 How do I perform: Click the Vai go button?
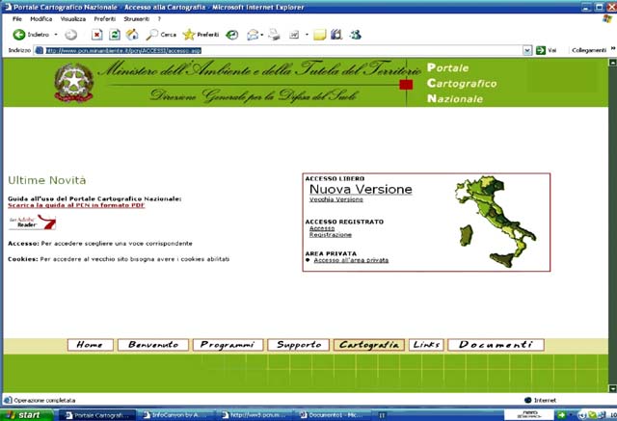547,50
